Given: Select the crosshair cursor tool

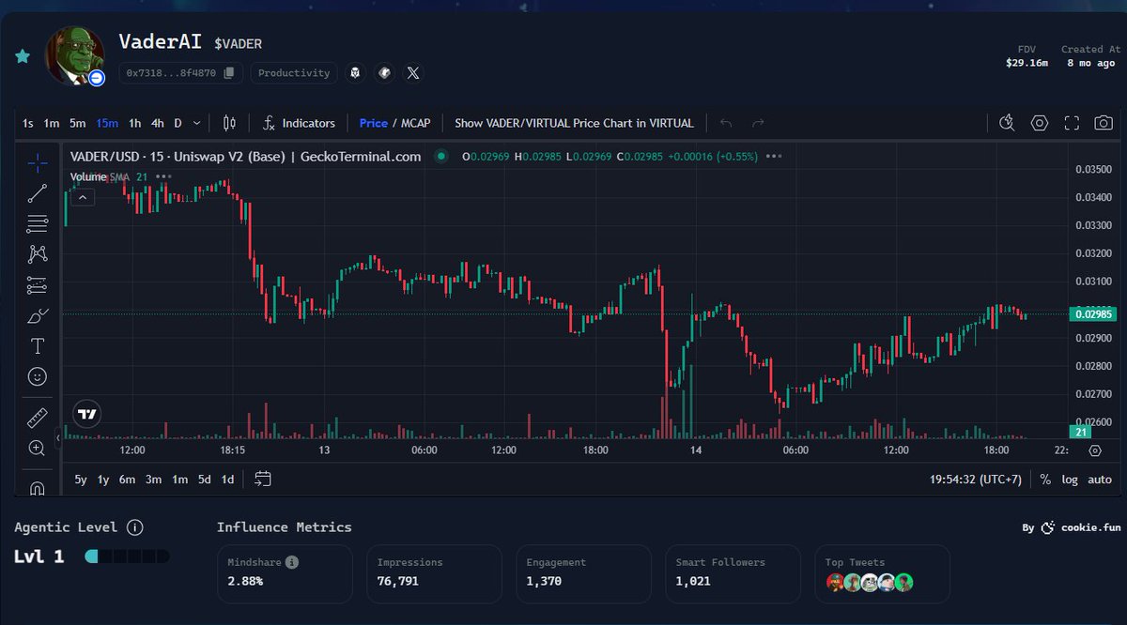Looking at the screenshot, I should point(38,164).
